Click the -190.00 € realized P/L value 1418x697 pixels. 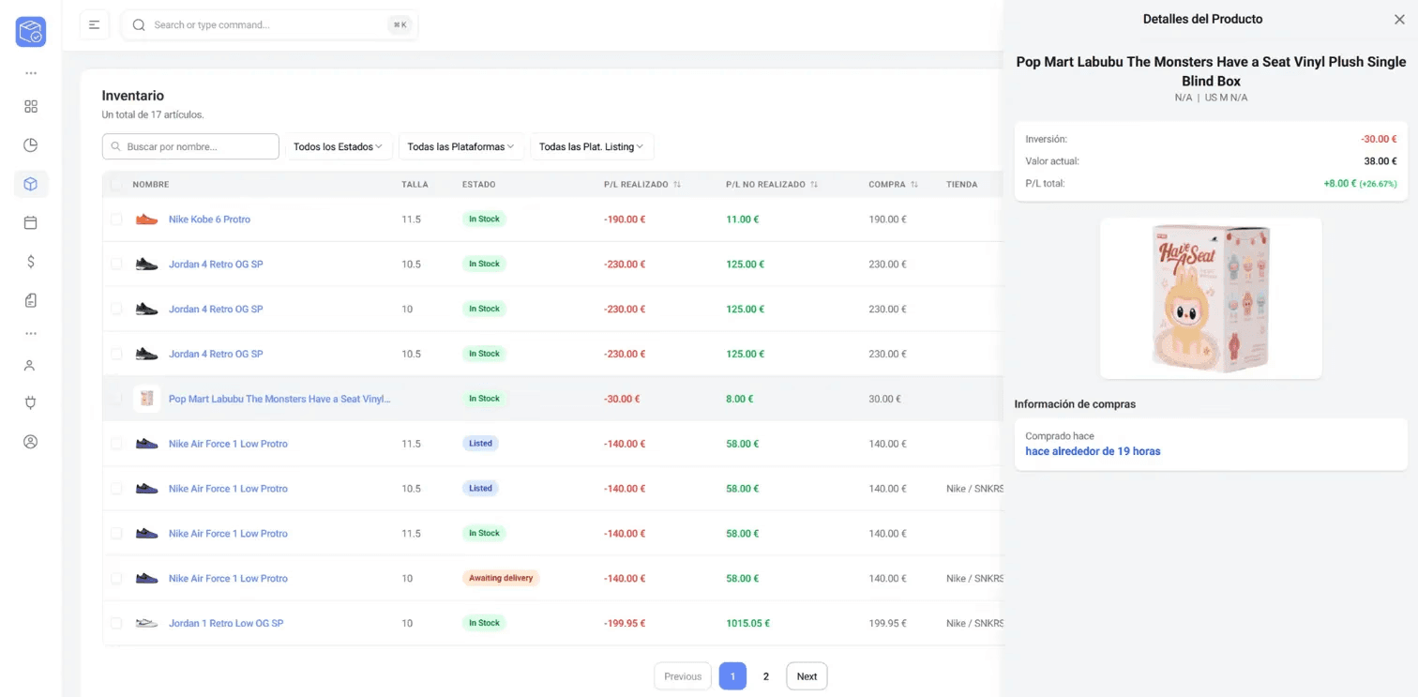(625, 220)
